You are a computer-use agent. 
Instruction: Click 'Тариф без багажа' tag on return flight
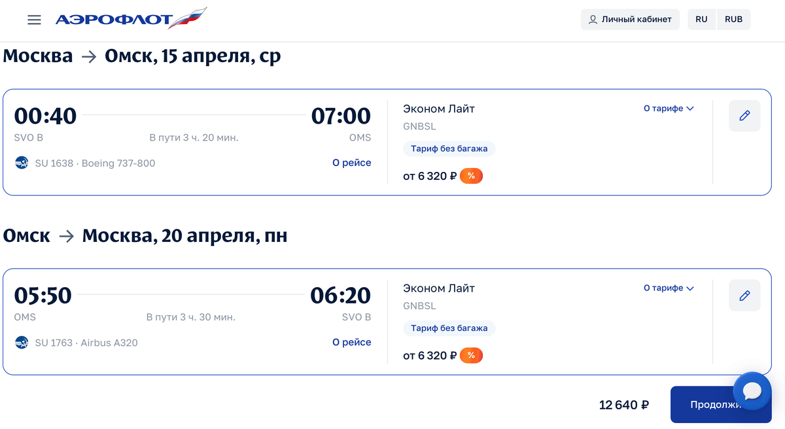(449, 328)
